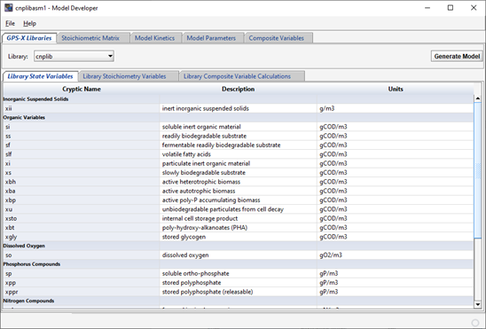Click the Generate Model button
This screenshot has width=486, height=329.
457,57
